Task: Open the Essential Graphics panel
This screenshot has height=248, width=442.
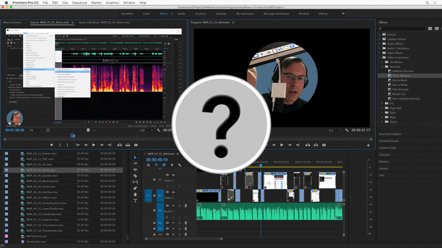Action: point(390,134)
